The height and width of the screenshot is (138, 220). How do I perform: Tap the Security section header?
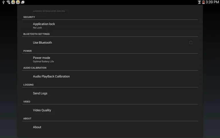(29, 17)
